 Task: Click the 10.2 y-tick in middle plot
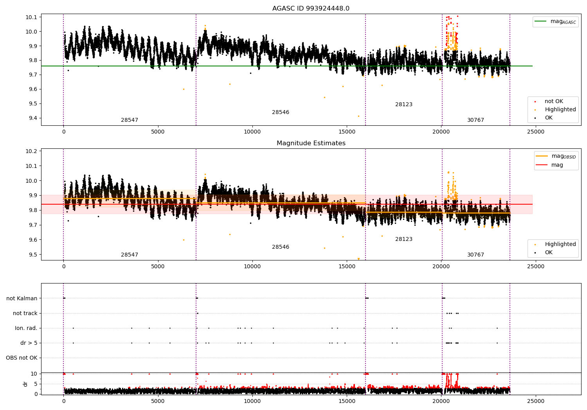31,152
